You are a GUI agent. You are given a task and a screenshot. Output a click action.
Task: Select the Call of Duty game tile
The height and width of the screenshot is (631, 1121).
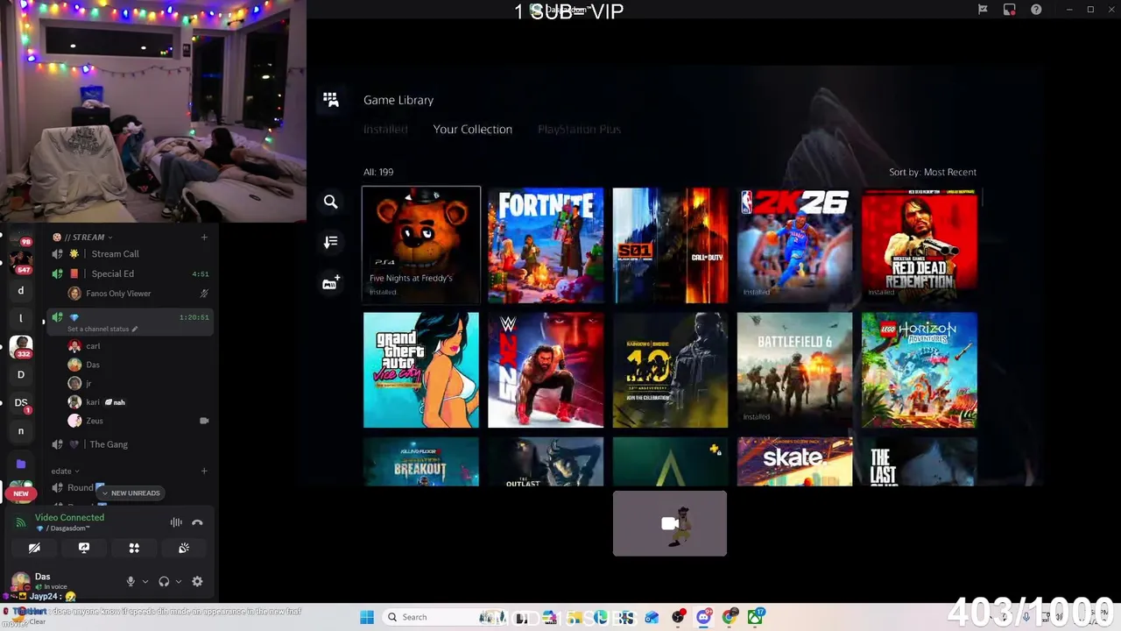tap(670, 245)
